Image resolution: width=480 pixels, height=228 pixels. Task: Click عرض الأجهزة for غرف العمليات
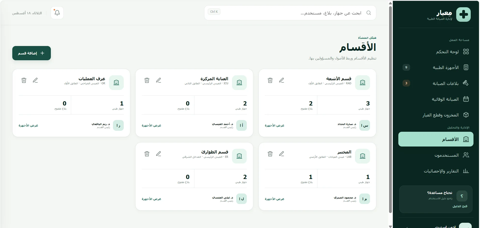(28, 125)
